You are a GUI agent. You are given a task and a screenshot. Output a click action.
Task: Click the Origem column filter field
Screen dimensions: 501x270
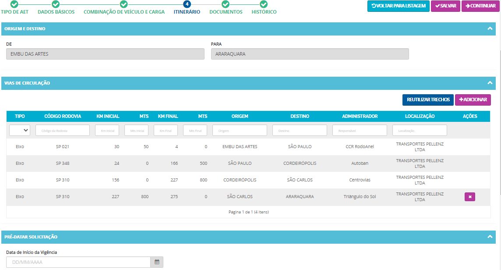(x=240, y=130)
